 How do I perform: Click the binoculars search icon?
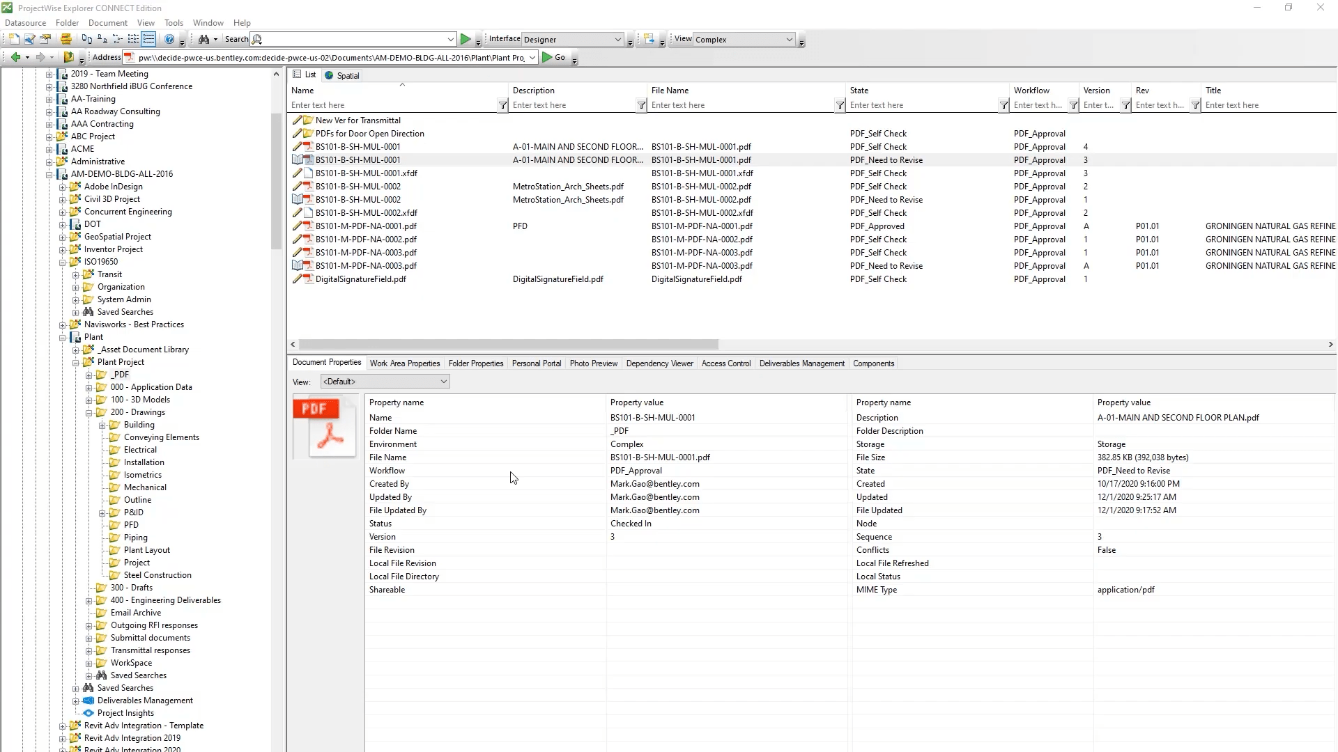point(203,40)
